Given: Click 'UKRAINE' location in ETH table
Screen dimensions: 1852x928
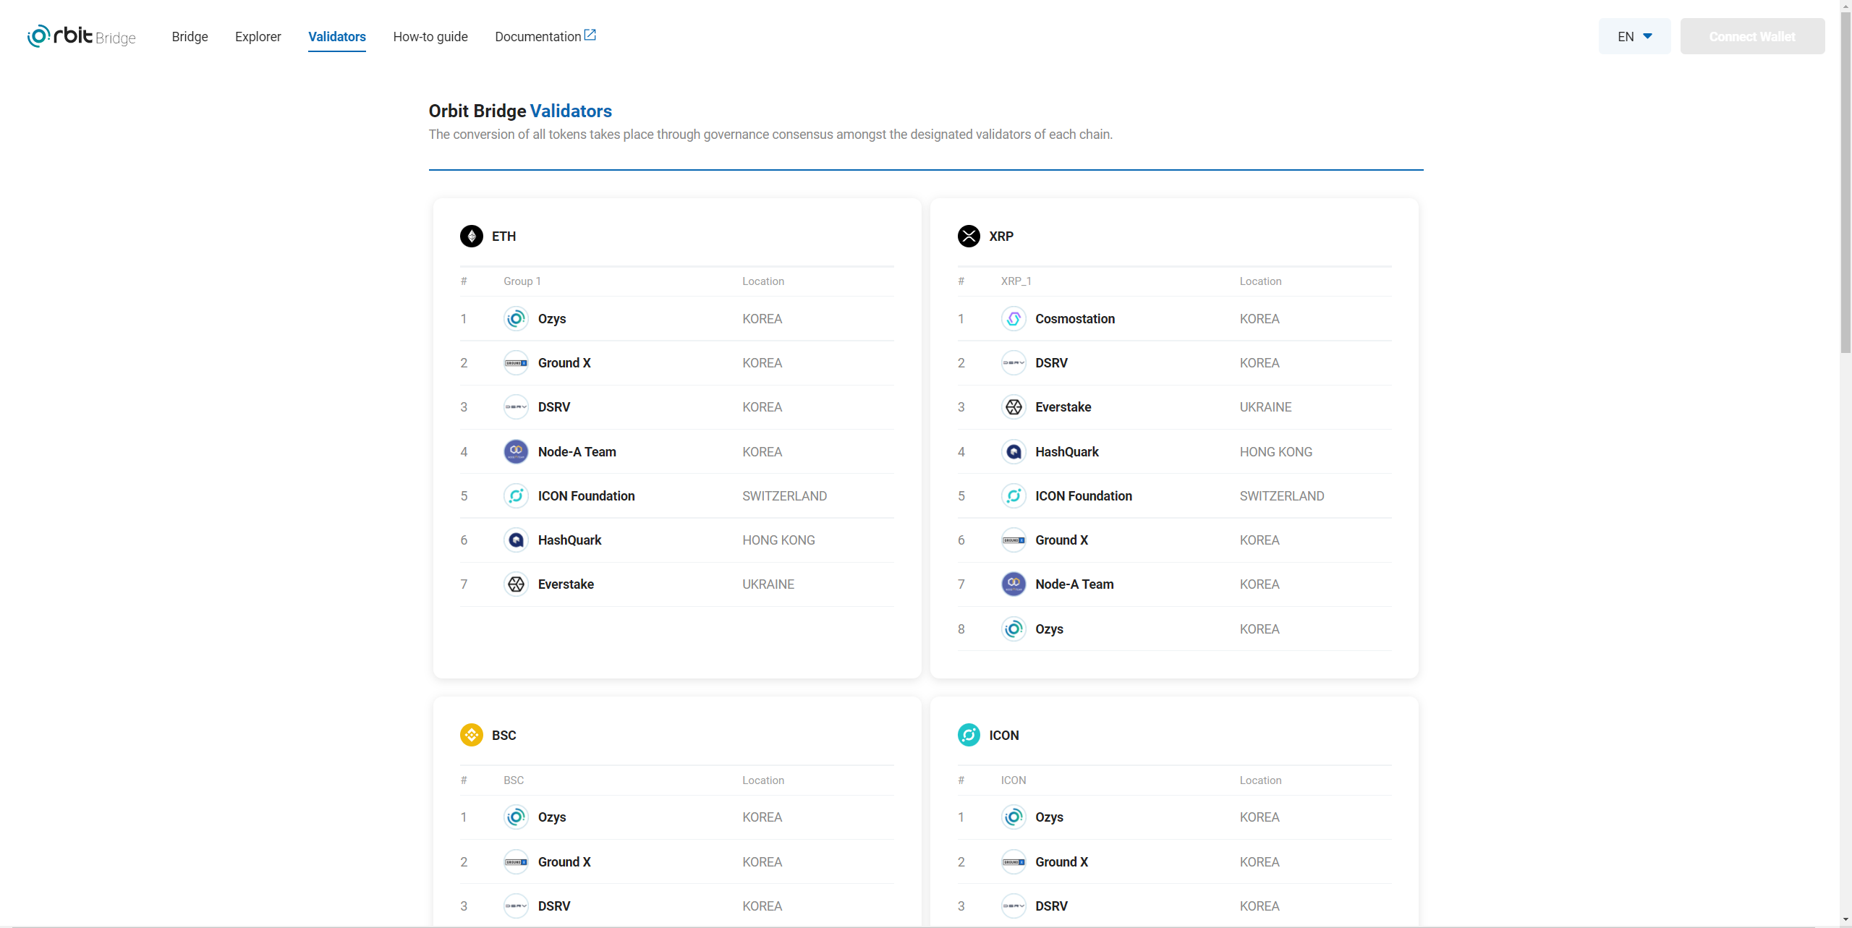Looking at the screenshot, I should (x=768, y=584).
